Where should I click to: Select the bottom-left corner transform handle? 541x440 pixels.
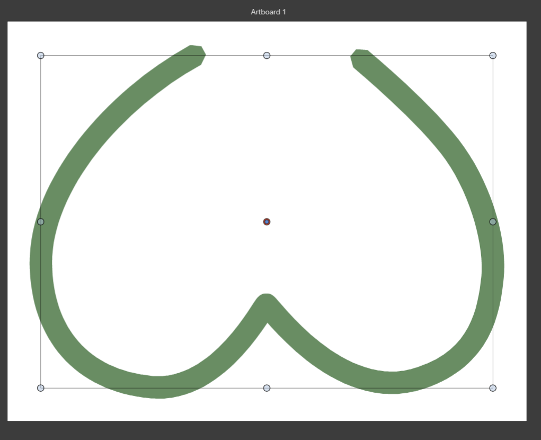(41, 388)
